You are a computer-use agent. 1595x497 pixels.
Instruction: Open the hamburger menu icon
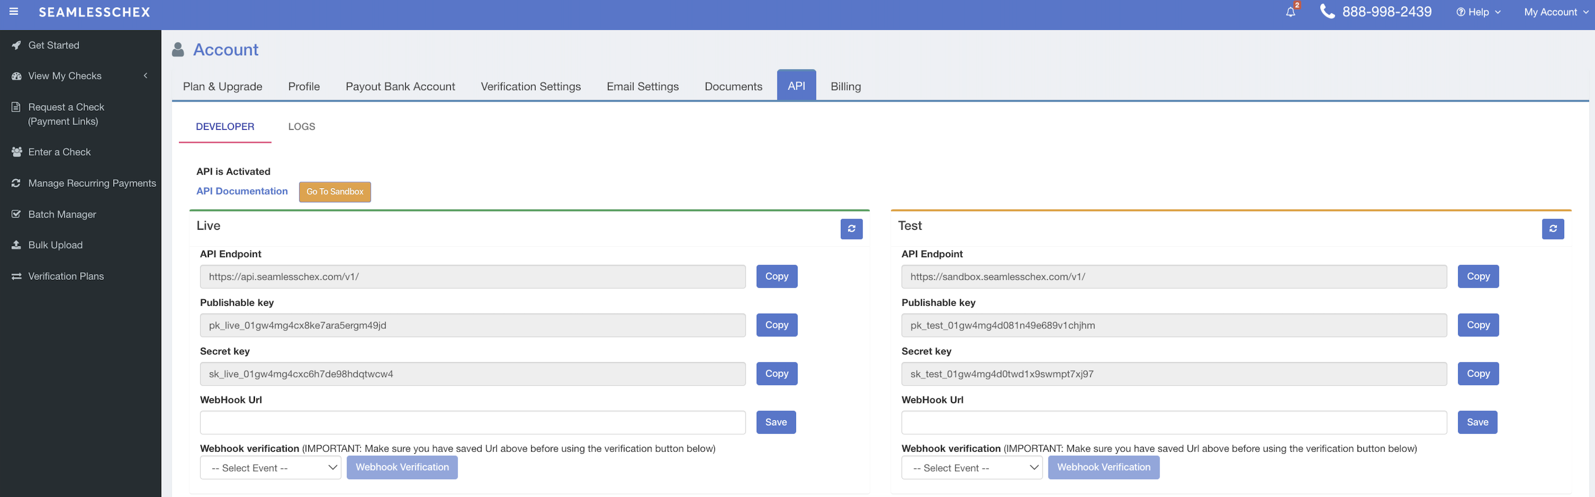coord(14,12)
